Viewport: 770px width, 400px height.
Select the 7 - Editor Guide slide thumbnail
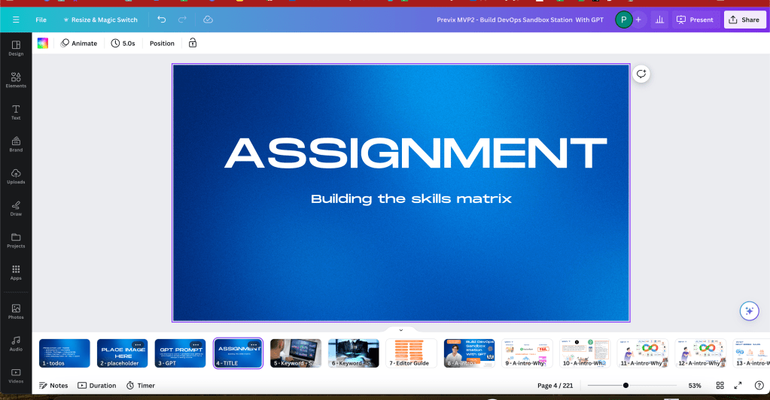tap(411, 353)
